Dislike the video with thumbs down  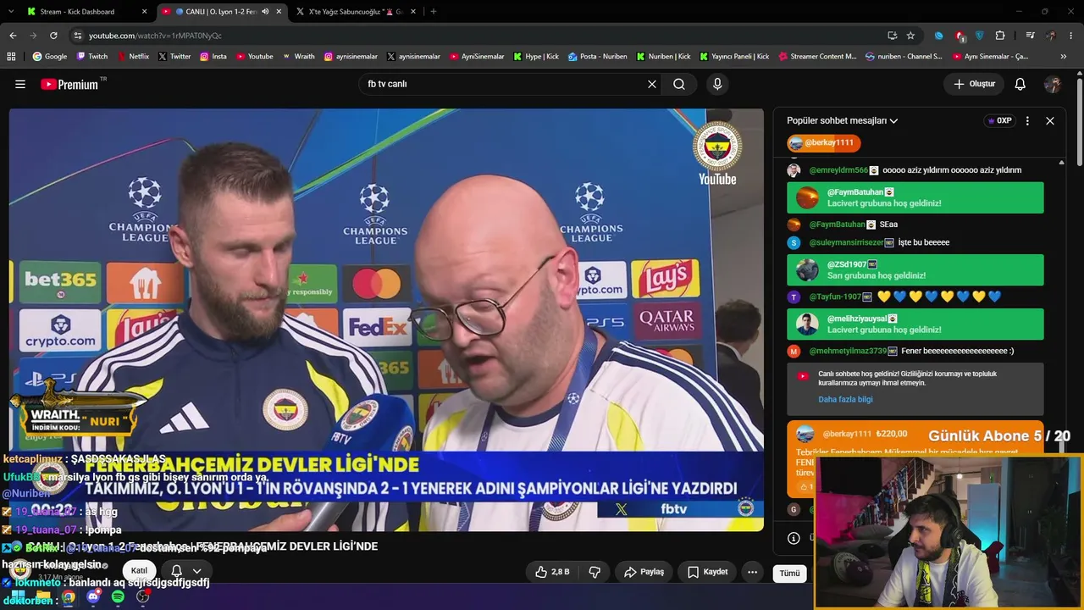(x=595, y=572)
